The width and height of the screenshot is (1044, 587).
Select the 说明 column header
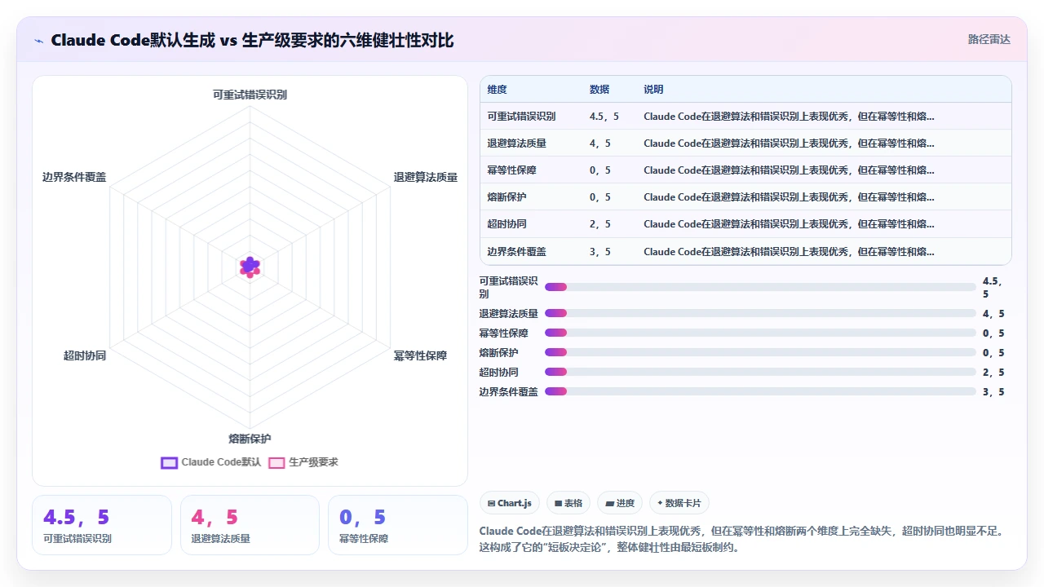[x=653, y=90]
